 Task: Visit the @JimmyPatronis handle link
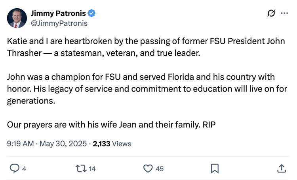coord(59,23)
